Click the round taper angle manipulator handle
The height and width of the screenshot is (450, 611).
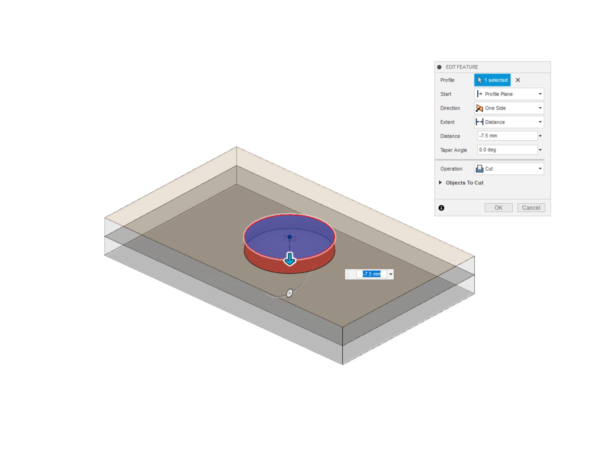(289, 293)
